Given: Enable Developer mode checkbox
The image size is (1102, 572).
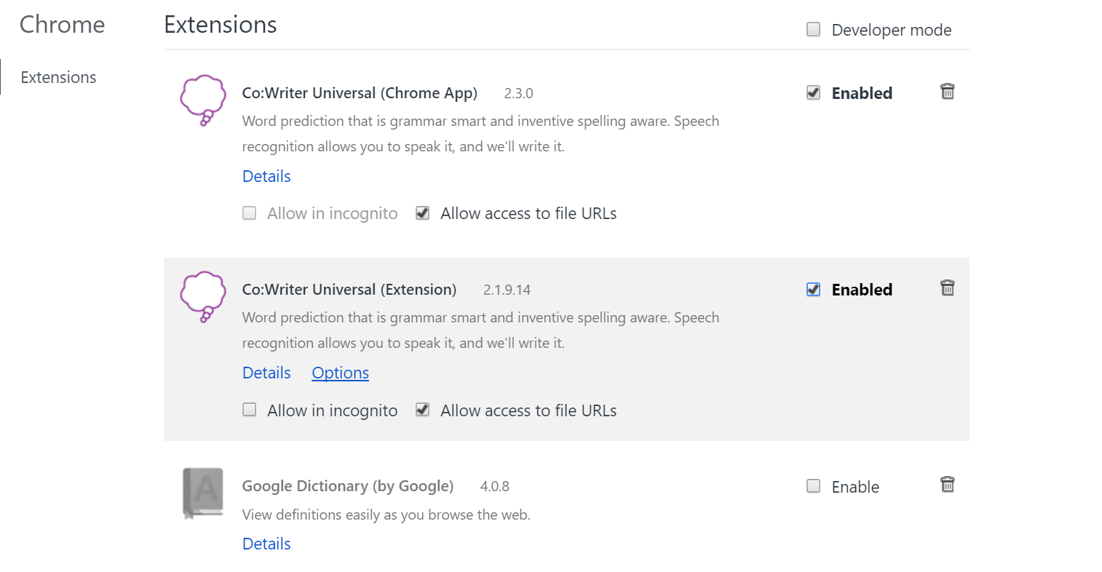Looking at the screenshot, I should coord(814,29).
